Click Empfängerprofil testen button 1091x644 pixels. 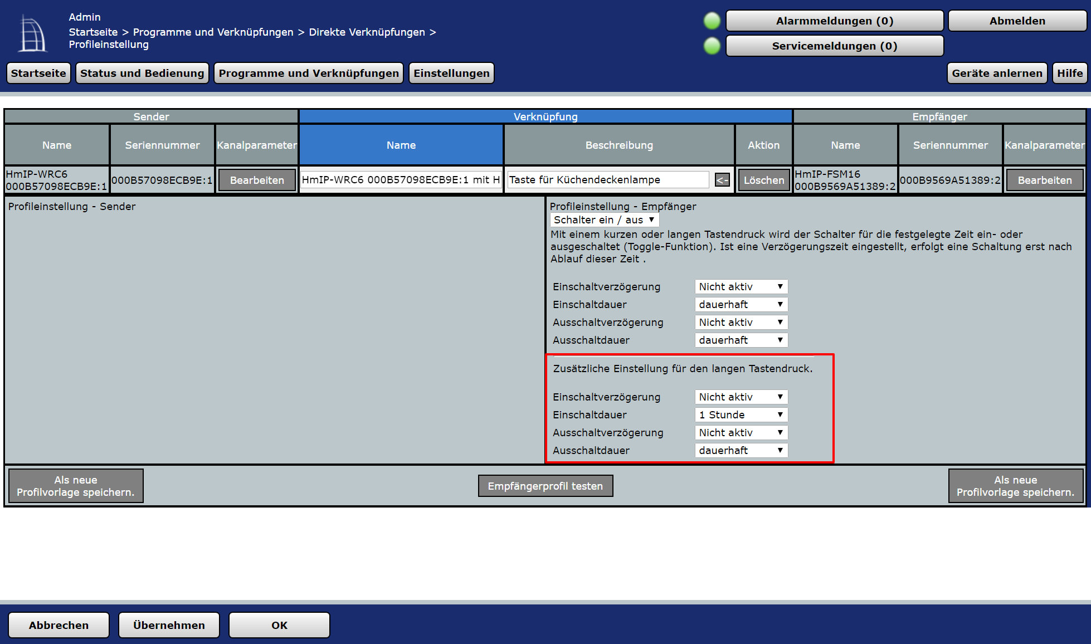[x=545, y=486]
